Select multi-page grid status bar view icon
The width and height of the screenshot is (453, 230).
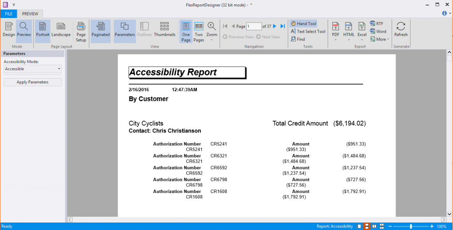[x=382, y=226]
